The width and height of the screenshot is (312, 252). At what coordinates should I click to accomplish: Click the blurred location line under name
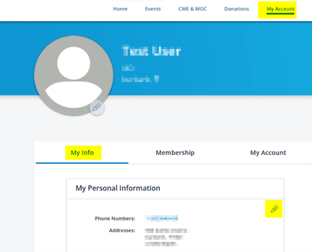pos(140,79)
